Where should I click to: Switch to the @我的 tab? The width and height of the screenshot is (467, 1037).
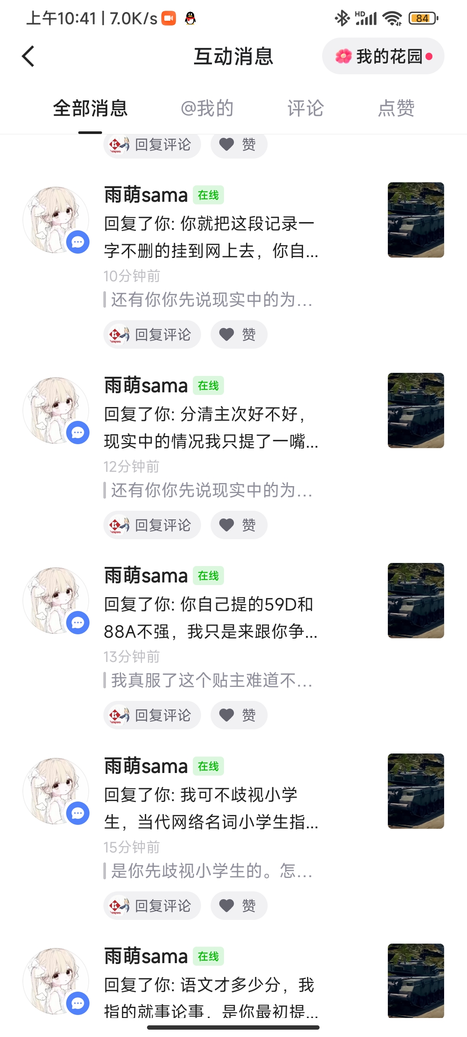(x=207, y=108)
